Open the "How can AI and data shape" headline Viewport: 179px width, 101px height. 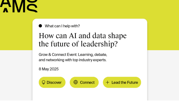83,36
